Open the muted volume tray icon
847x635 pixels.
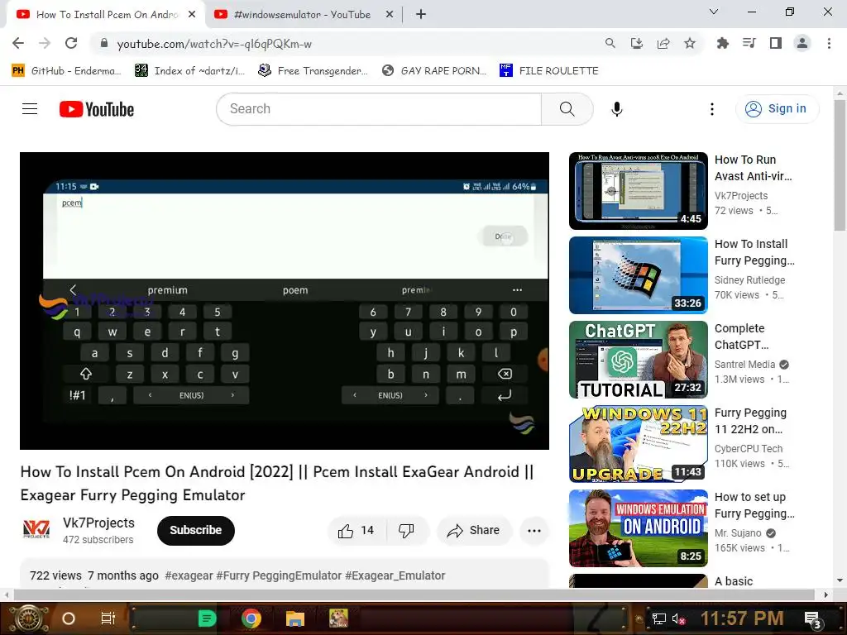point(679,618)
